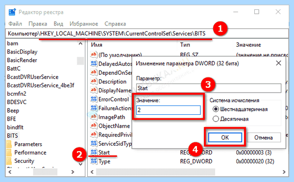Click the Description string value icon
This screenshot has height=182, width=294.
click(94, 81)
